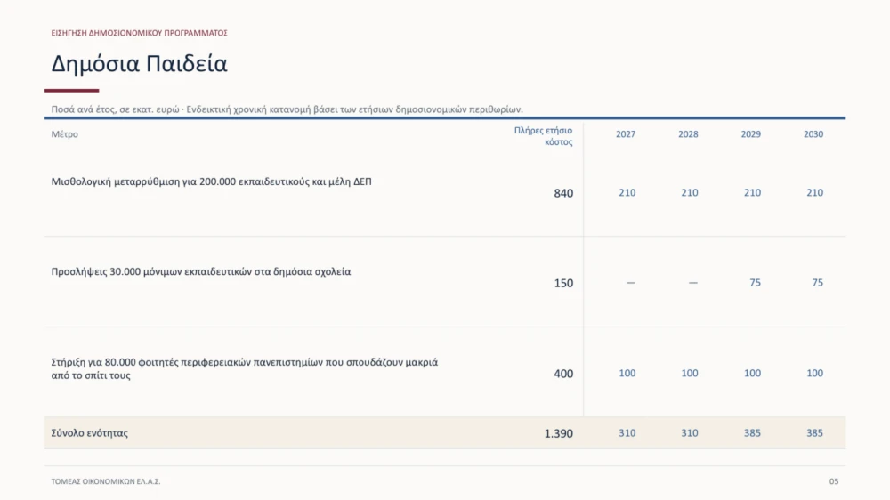Click 100 under 2030 in Στήριξη row
This screenshot has height=500, width=890.
(x=815, y=374)
